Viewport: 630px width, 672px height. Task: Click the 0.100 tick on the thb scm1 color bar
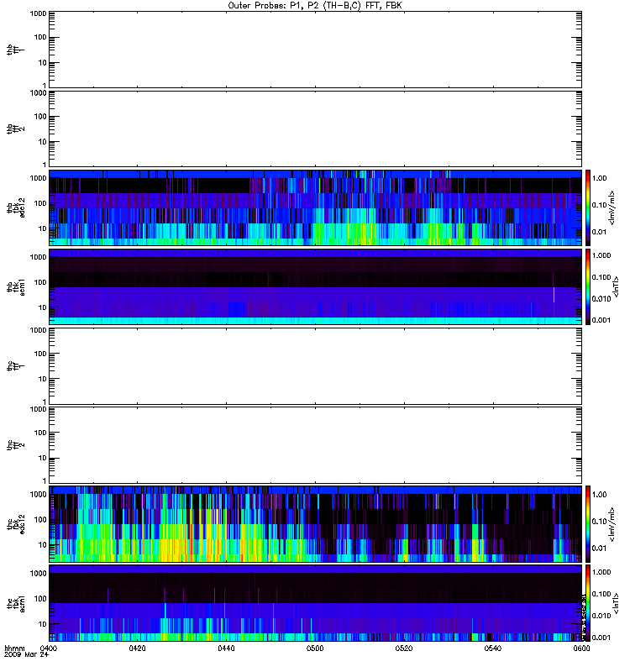601,277
